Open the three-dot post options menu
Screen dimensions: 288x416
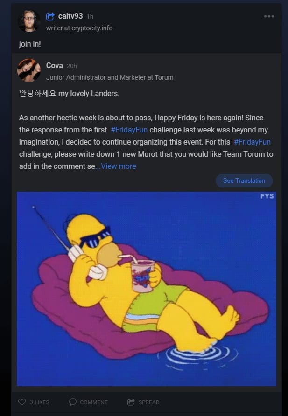[269, 16]
